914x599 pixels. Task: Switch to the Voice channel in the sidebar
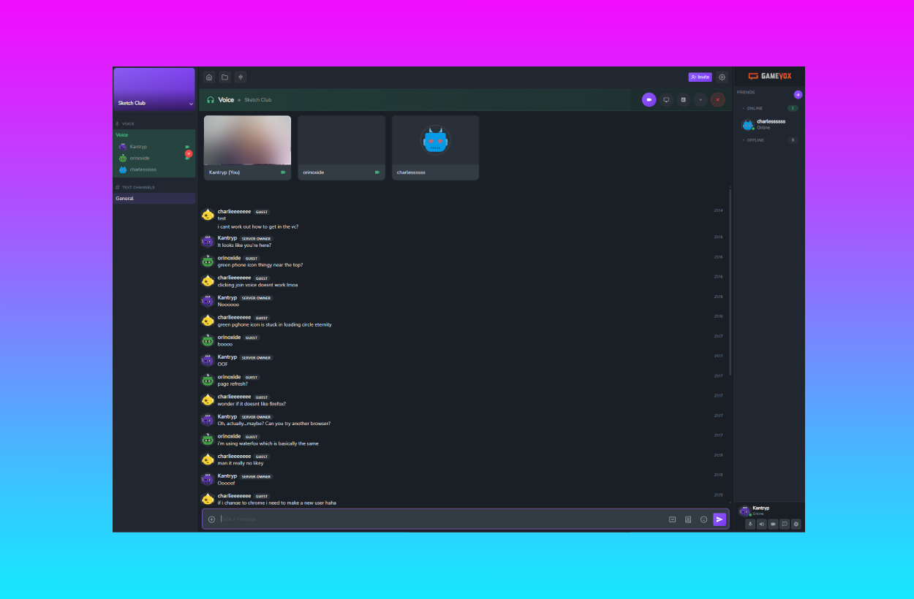point(122,134)
